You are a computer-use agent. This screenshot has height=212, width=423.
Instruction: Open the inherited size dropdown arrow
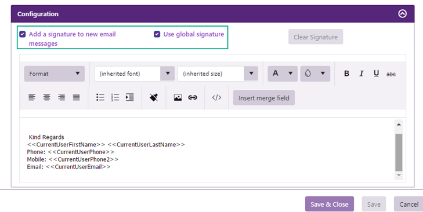pyautogui.click(x=251, y=73)
